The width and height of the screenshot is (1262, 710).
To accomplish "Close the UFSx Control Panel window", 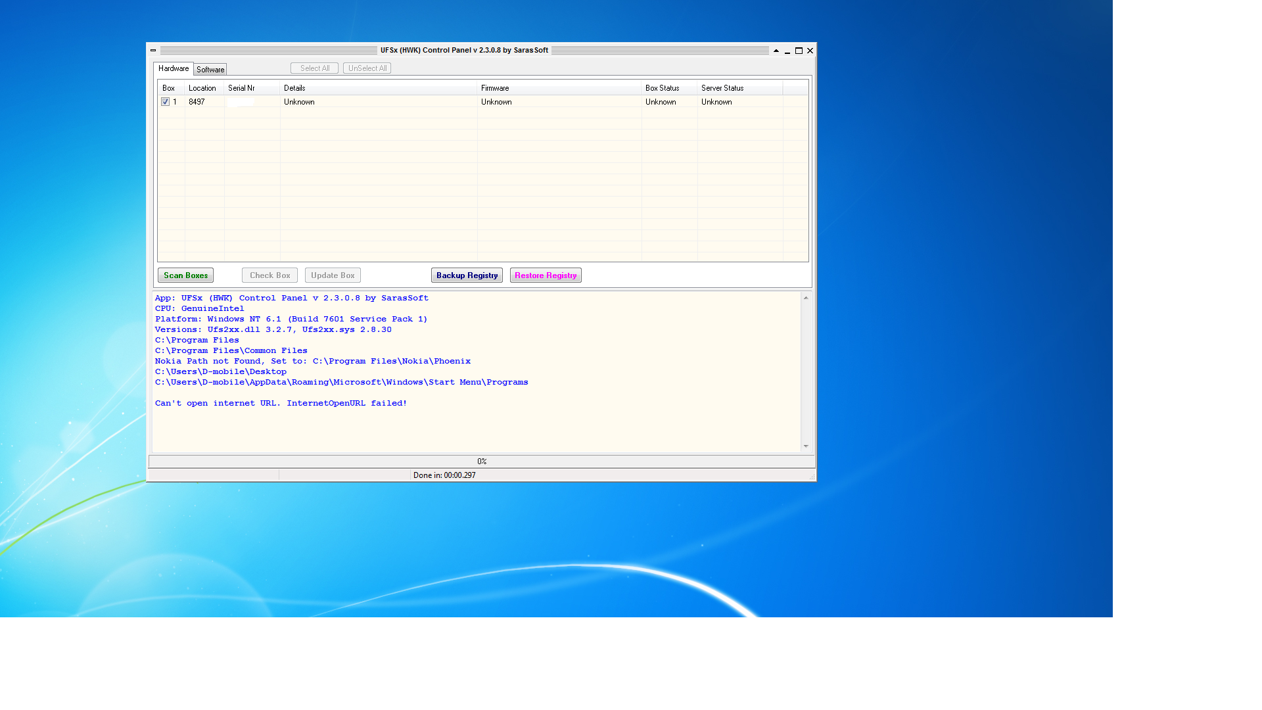I will [x=810, y=51].
